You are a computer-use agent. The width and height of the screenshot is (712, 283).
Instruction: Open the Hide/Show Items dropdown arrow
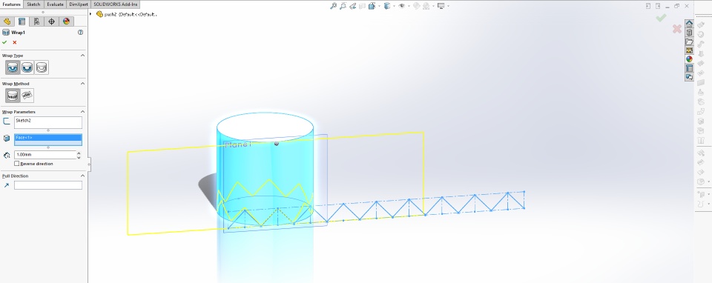click(409, 6)
